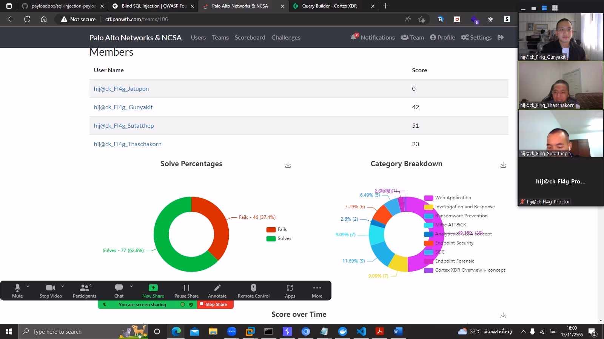Expand the chat options arrow beside Chat

131,286
